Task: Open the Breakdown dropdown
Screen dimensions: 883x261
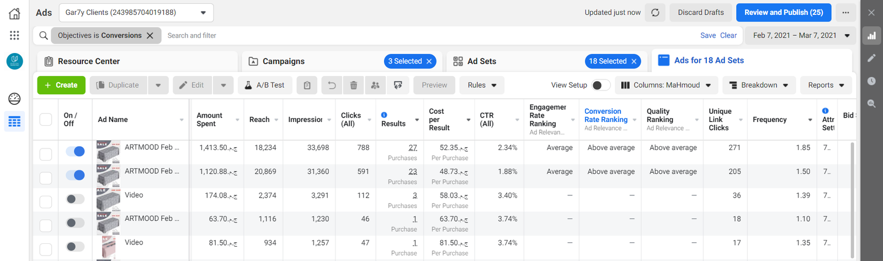Action: (x=759, y=85)
